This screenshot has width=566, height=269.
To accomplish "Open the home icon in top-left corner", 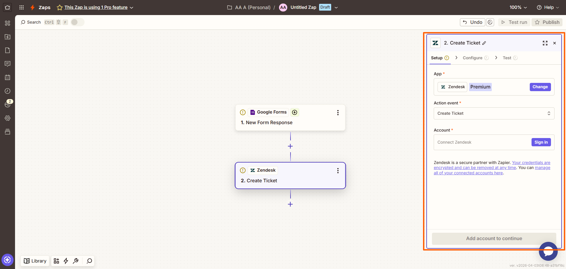I will point(7,7).
